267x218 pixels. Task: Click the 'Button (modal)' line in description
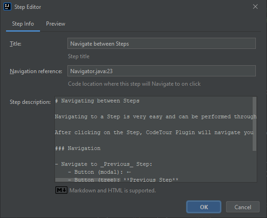pos(100,172)
